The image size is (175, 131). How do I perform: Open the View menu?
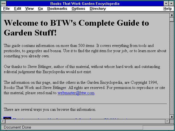pos(30,9)
